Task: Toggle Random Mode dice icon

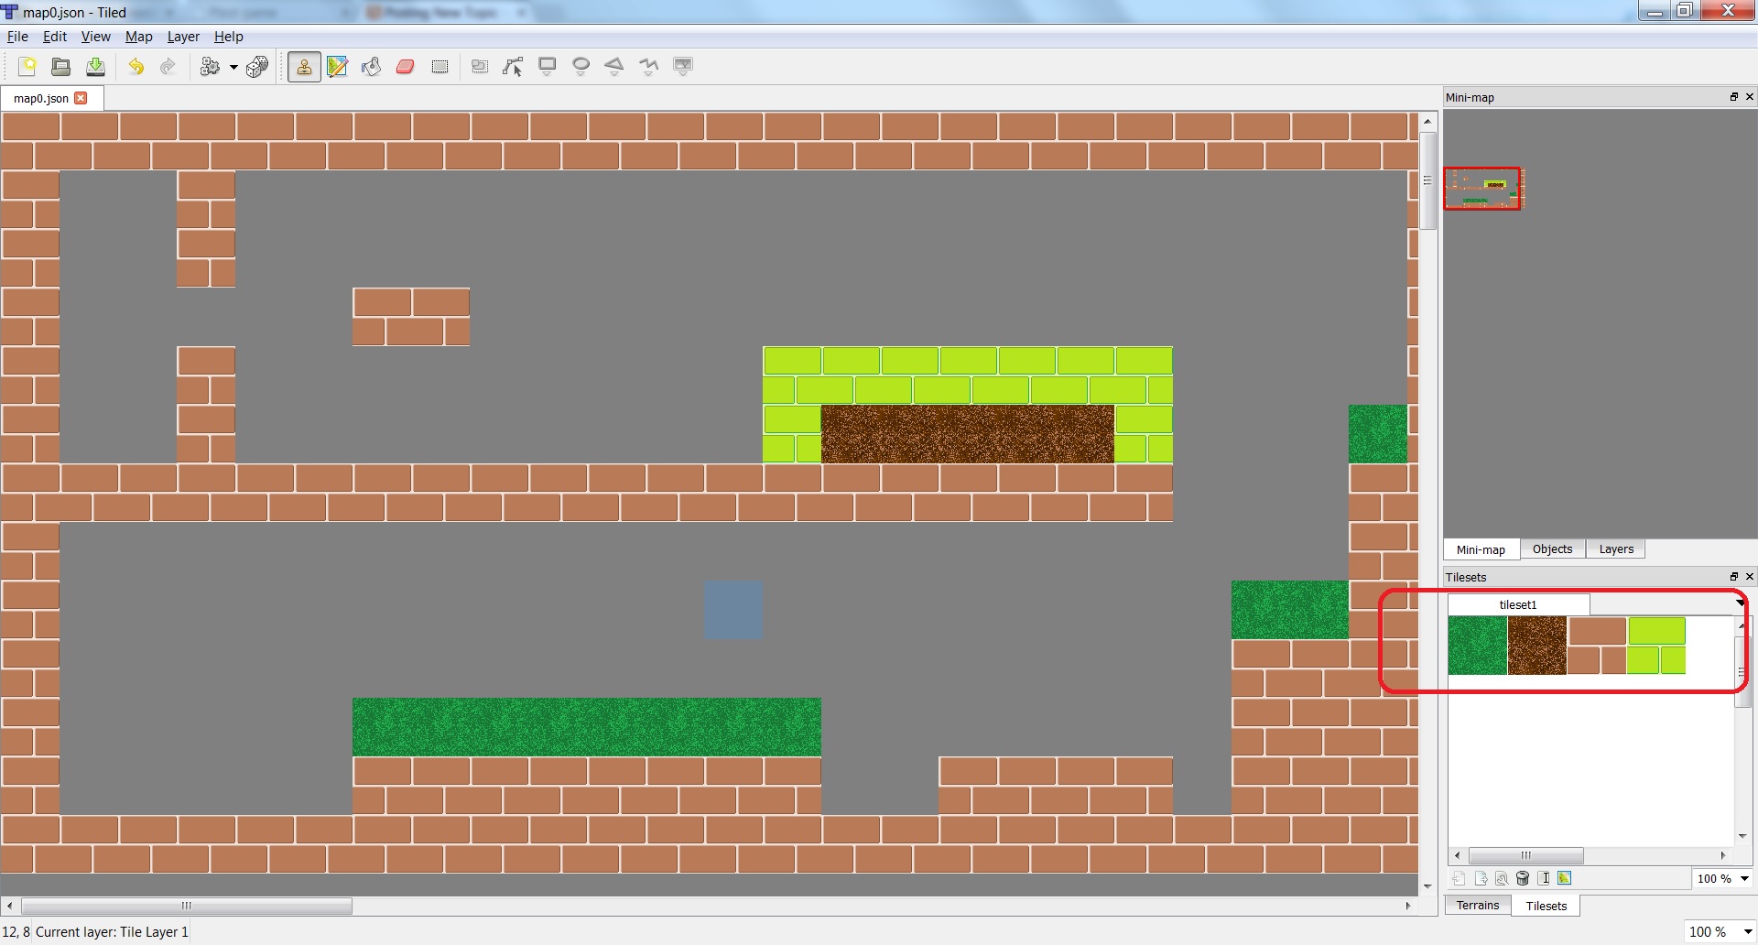Action: 258,67
